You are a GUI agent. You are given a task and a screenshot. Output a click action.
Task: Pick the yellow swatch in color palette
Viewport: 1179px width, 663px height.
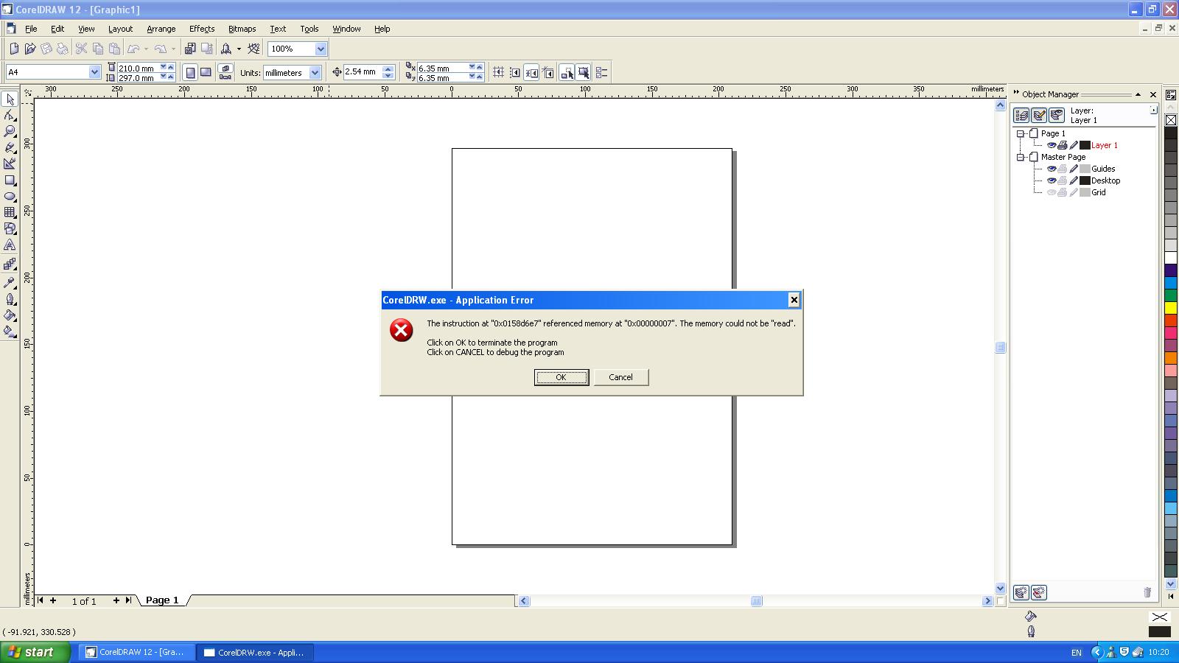click(x=1171, y=308)
